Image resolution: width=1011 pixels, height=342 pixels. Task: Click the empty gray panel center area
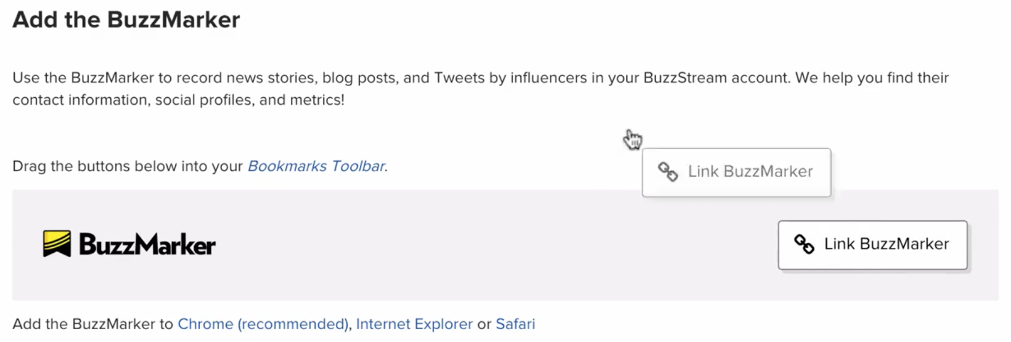(493, 245)
